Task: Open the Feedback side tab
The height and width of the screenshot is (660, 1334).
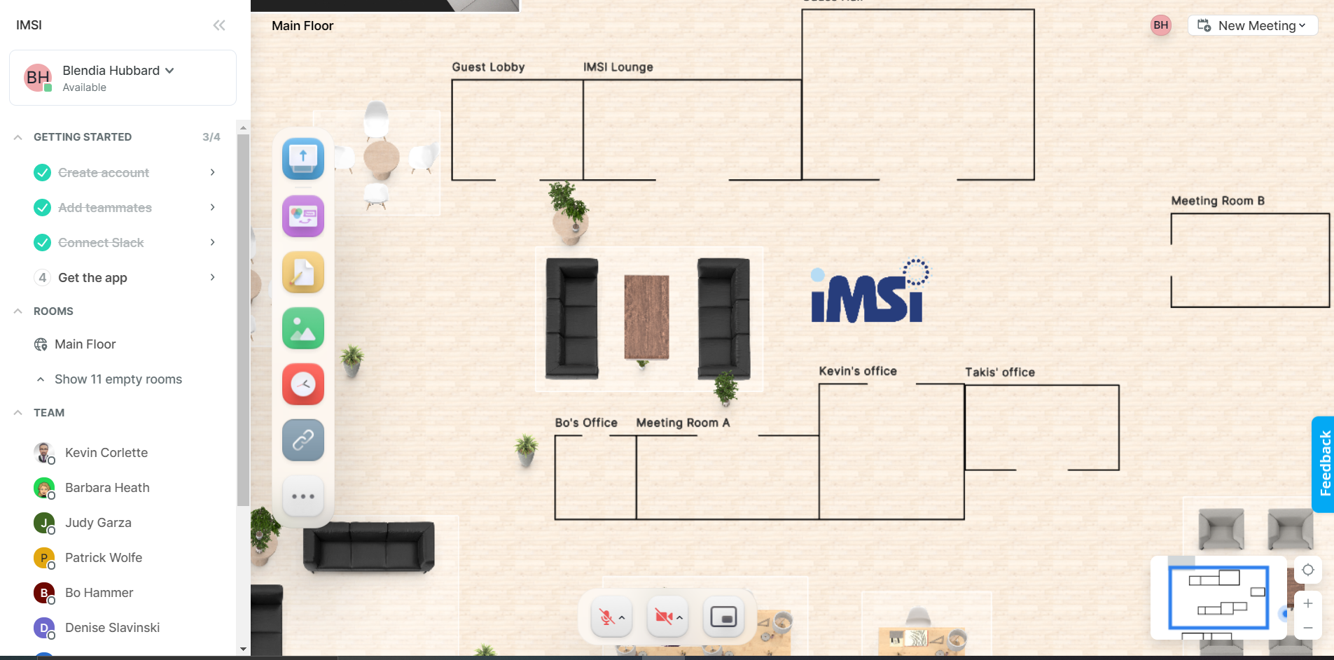Action: pyautogui.click(x=1323, y=464)
